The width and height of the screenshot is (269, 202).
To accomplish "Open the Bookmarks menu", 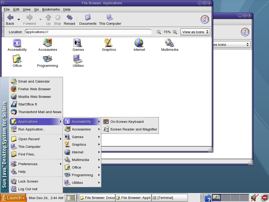I will (x=51, y=9).
